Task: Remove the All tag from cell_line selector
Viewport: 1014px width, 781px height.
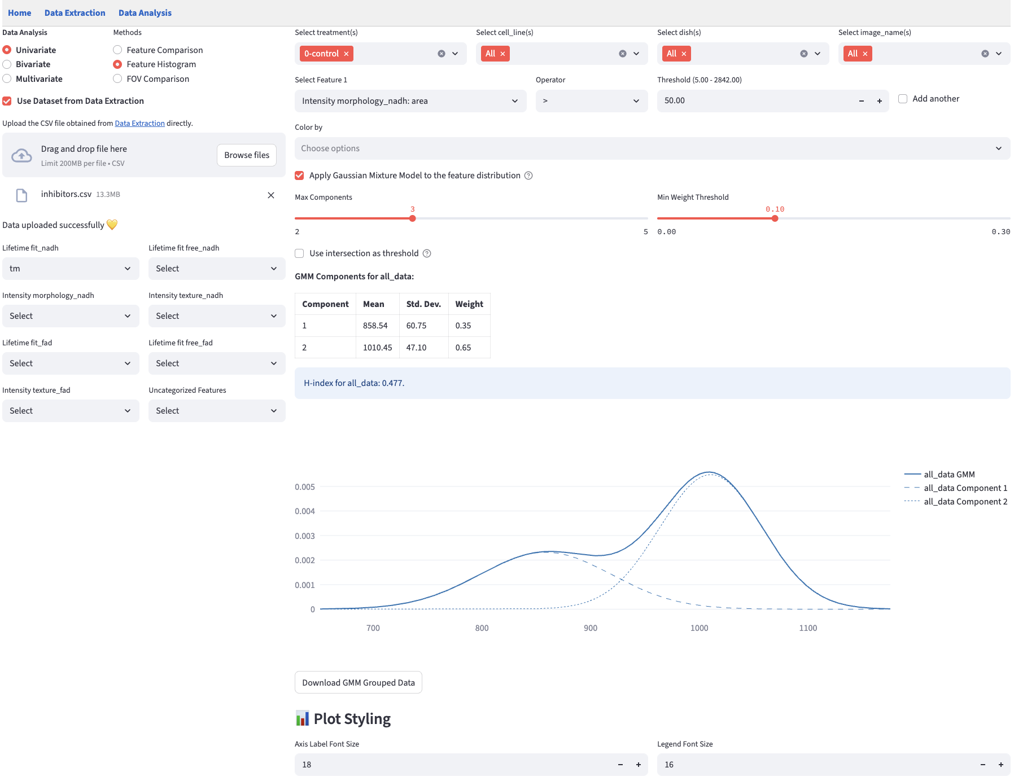Action: tap(502, 54)
